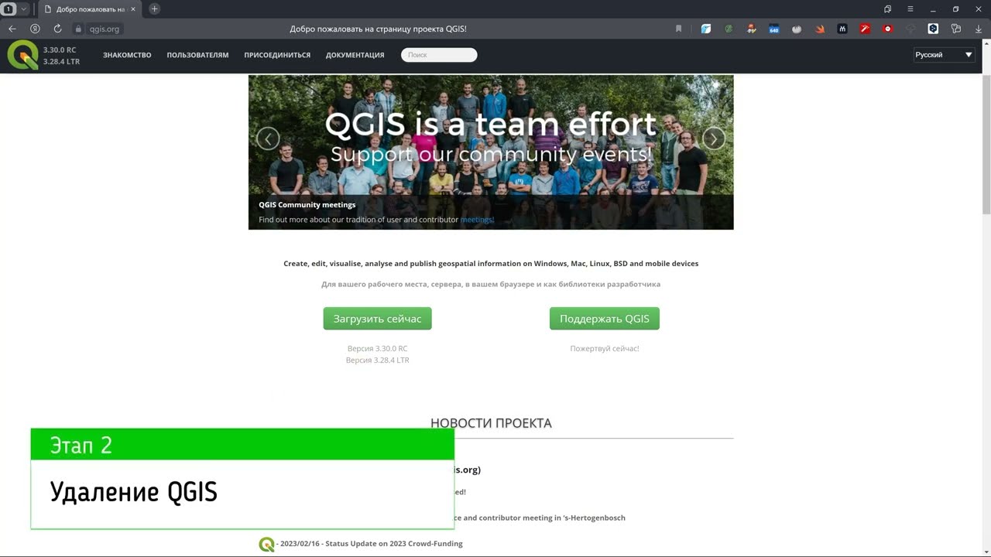
Task: Click the dark 'M' extension icon
Action: coord(842,29)
